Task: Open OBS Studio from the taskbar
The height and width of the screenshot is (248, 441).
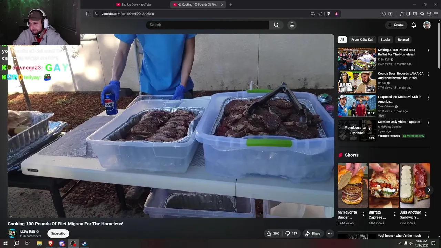Action: click(73, 244)
